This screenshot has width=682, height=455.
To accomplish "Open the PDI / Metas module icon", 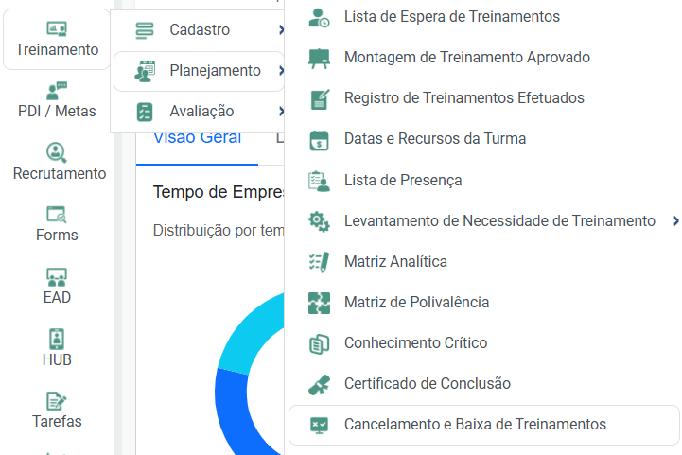I will click(x=57, y=92).
